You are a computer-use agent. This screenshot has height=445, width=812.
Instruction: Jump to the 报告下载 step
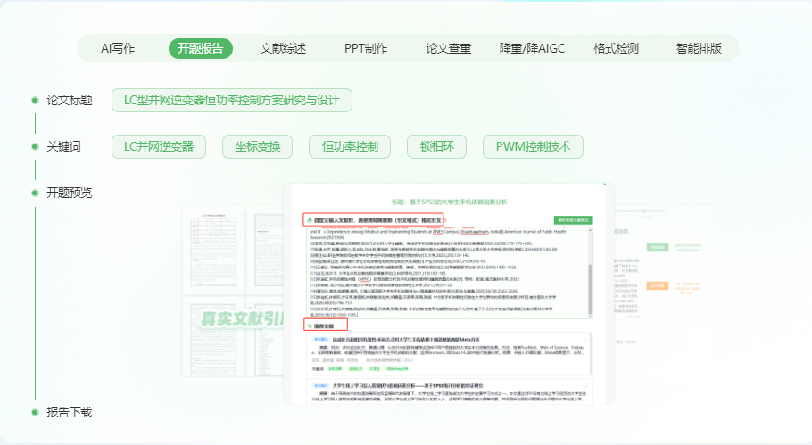click(69, 412)
